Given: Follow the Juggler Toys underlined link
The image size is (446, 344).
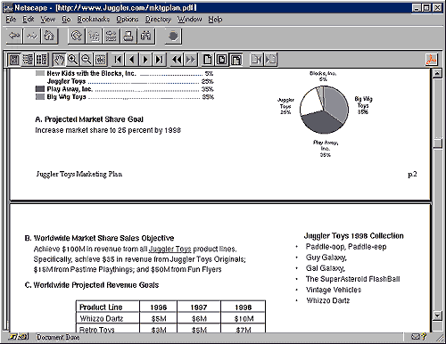Looking at the screenshot, I should (x=169, y=249).
